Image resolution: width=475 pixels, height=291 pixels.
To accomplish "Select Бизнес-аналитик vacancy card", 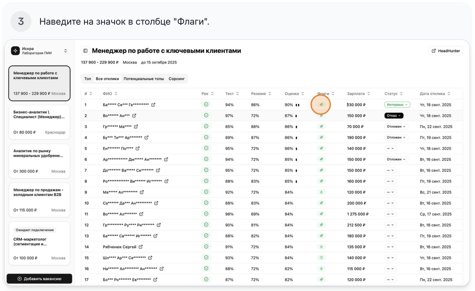I will [39, 122].
